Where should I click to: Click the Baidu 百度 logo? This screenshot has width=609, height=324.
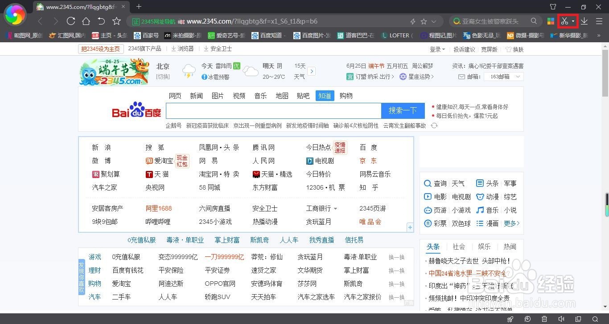(136, 109)
